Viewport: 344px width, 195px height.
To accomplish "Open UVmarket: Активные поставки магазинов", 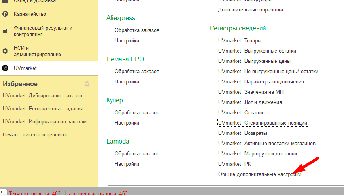I will coord(267,144).
